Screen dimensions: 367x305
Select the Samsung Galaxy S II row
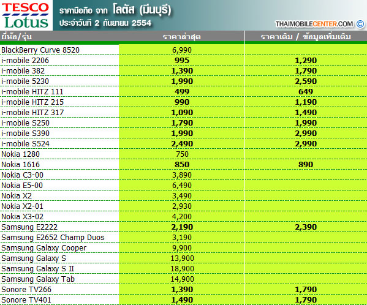(x=184, y=268)
